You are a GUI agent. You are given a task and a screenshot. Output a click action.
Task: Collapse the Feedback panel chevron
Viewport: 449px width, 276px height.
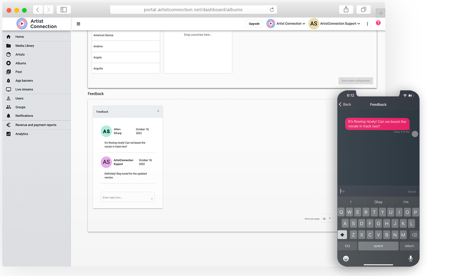click(x=158, y=111)
